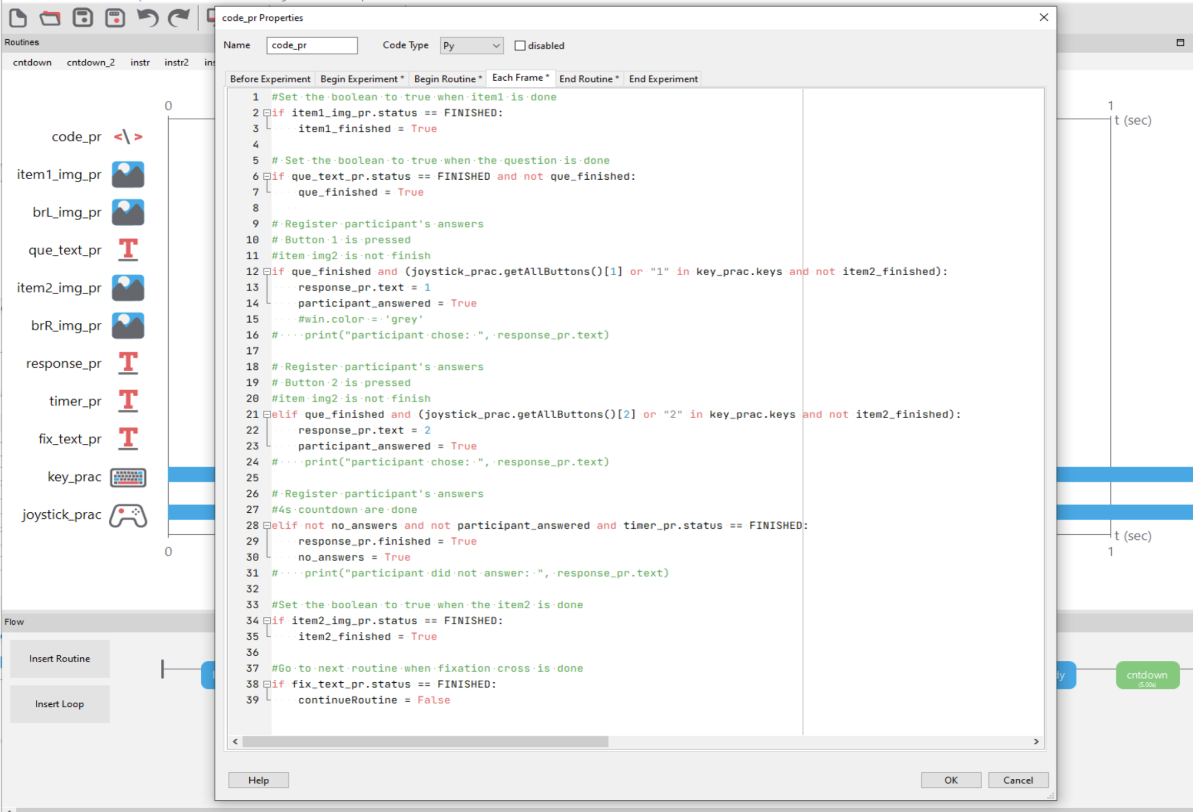
Task: Select the Each Frame tab
Action: click(520, 78)
